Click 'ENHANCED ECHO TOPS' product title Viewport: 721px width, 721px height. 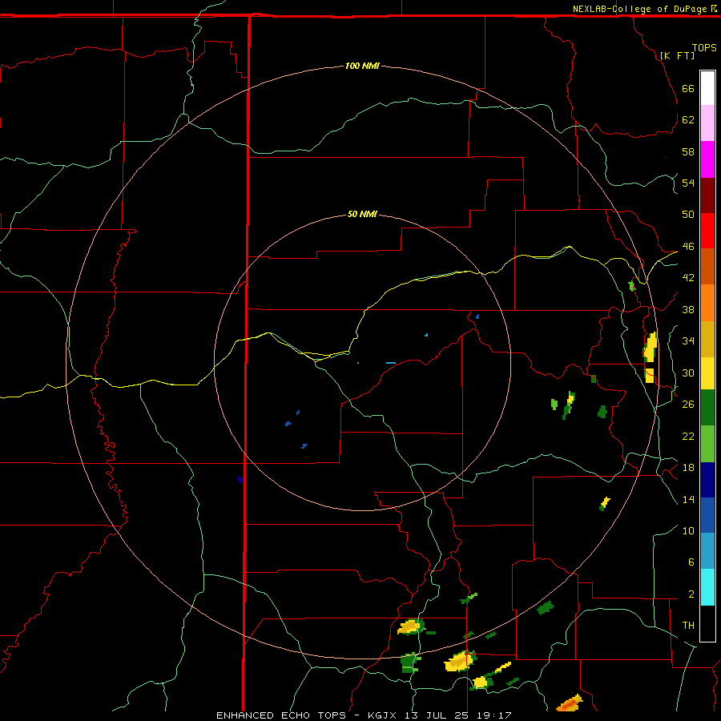pyautogui.click(x=281, y=715)
